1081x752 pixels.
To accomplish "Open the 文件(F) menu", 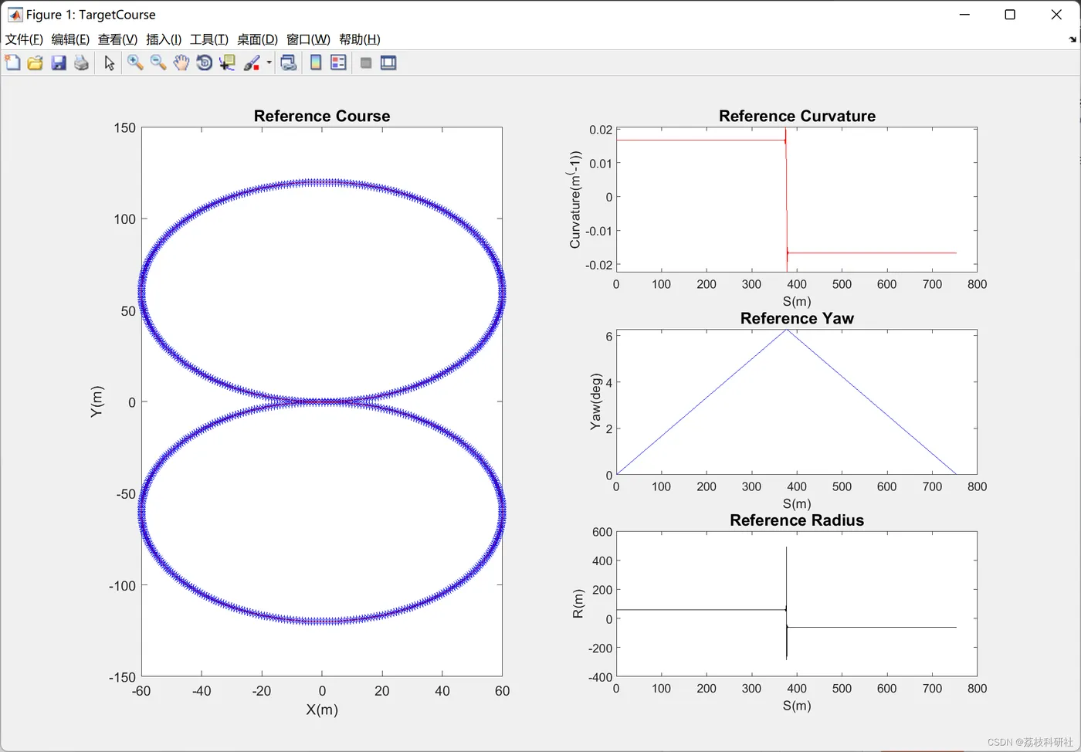I will click(x=24, y=39).
